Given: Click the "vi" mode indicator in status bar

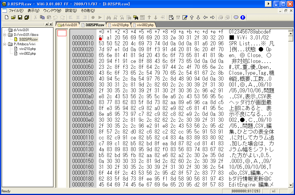Looking at the screenshot, I should [273, 191].
